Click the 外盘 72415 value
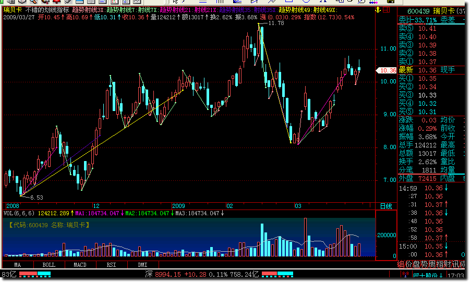This screenshot has height=283, width=471. coord(427,179)
